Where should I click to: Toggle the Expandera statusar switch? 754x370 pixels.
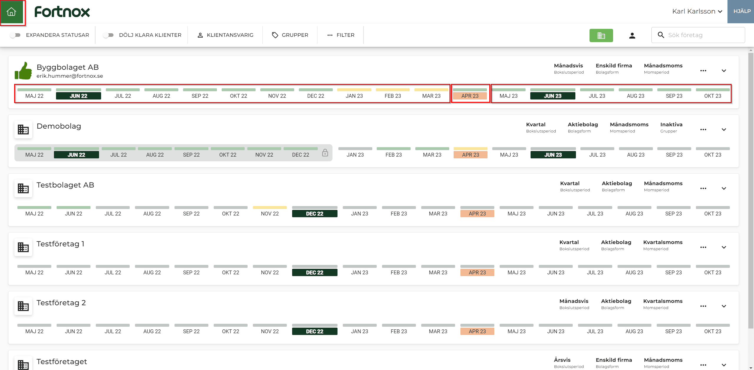[x=15, y=35]
